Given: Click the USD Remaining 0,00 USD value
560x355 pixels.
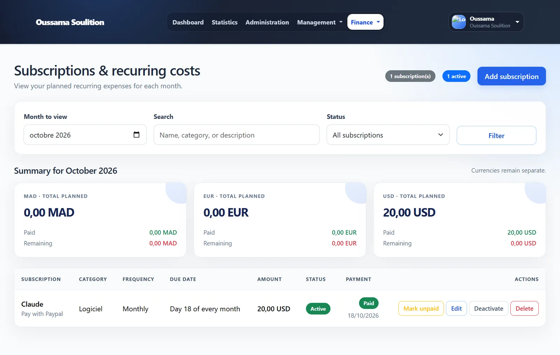Looking at the screenshot, I should pos(523,243).
